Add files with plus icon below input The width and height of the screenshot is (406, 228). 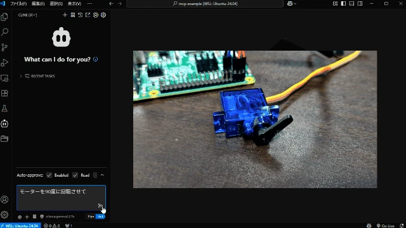pos(27,217)
